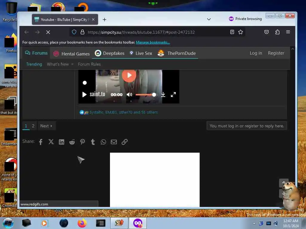The width and height of the screenshot is (306, 229).
Task: Close the BluTube browser tab
Action: [93, 19]
